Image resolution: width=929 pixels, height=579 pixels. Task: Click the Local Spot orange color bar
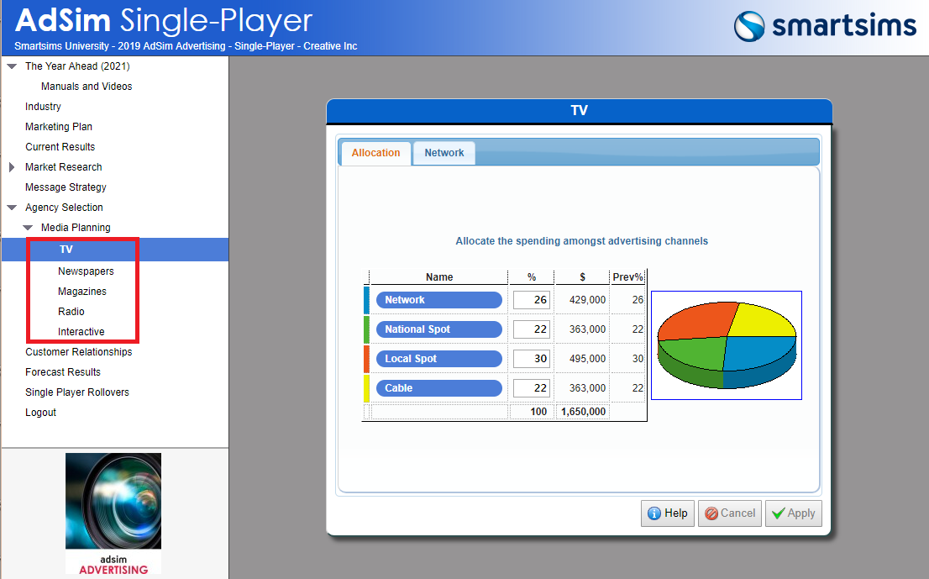(366, 359)
